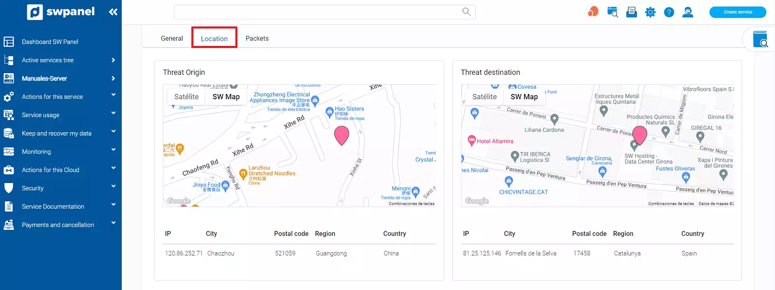Click into the top search field
This screenshot has width=775, height=290.
point(315,12)
